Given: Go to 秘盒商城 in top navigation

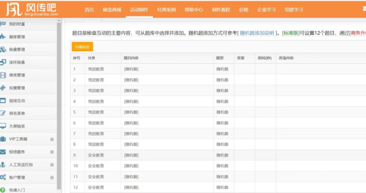Looking at the screenshot, I should pos(112,10).
